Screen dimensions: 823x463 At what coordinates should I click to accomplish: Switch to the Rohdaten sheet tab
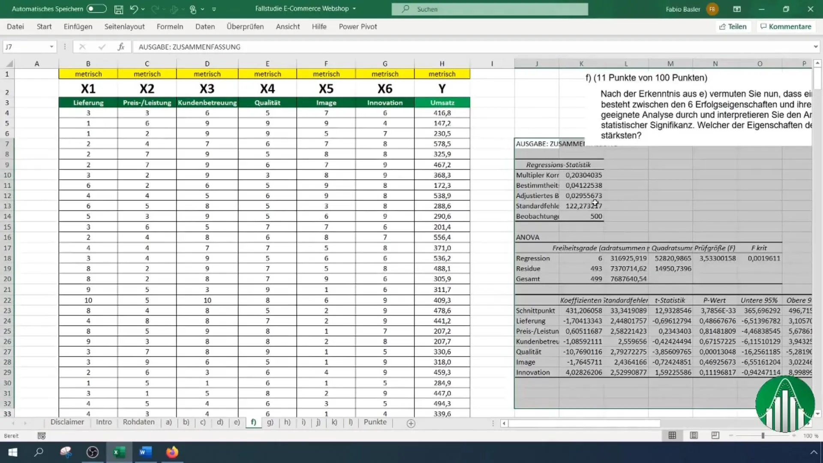coord(138,422)
